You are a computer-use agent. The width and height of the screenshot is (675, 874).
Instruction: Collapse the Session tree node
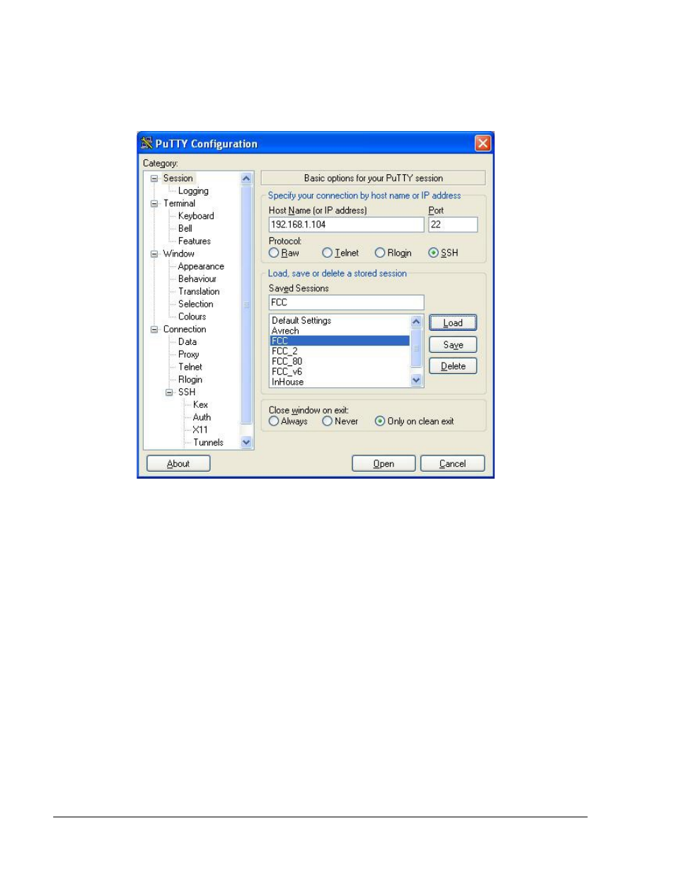[x=154, y=178]
